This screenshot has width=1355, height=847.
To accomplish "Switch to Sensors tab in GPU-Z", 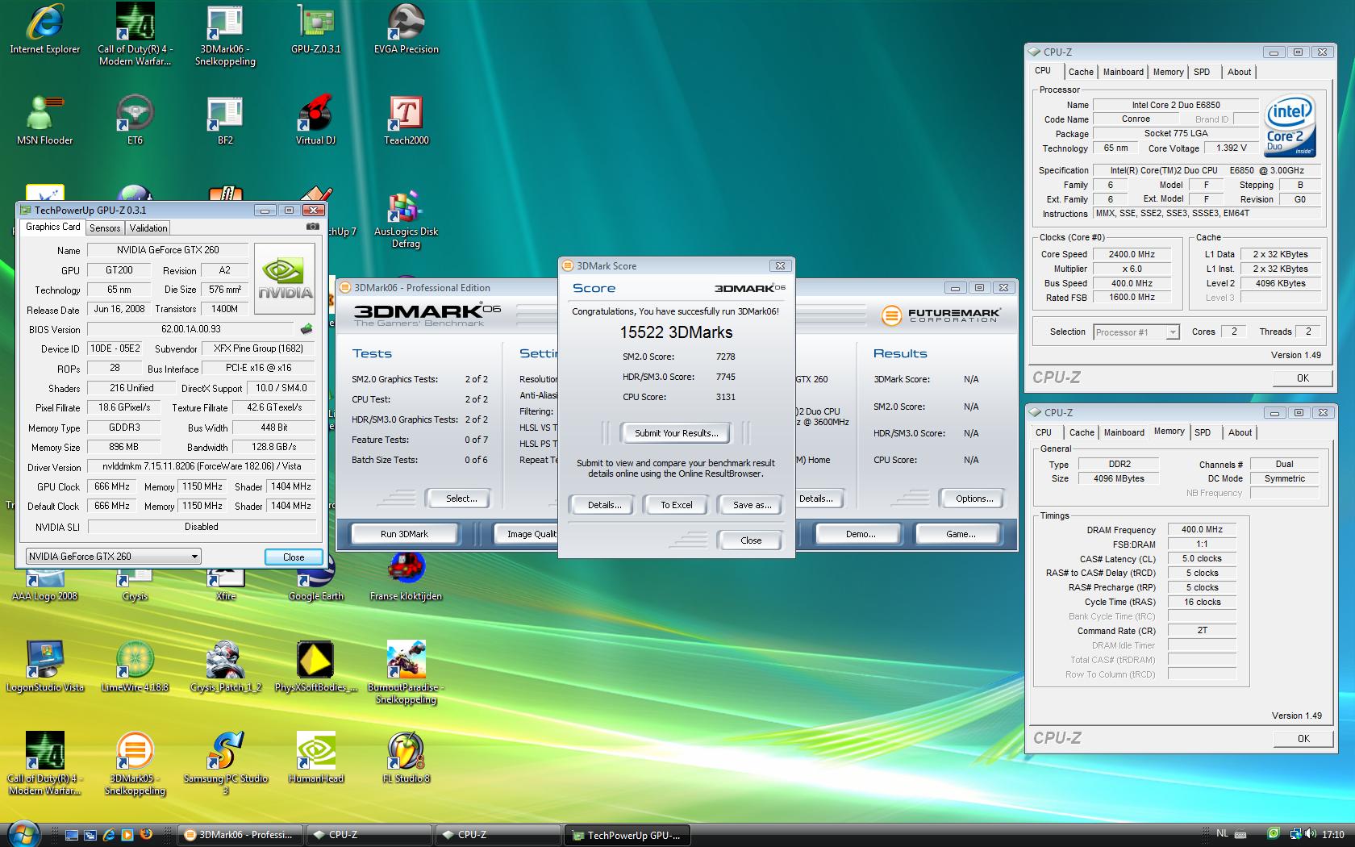I will click(105, 228).
